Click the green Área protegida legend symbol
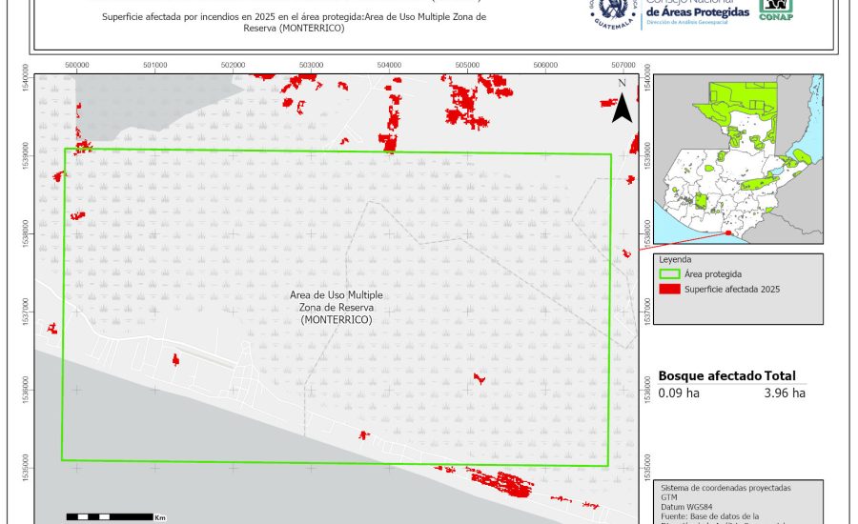 (x=669, y=274)
